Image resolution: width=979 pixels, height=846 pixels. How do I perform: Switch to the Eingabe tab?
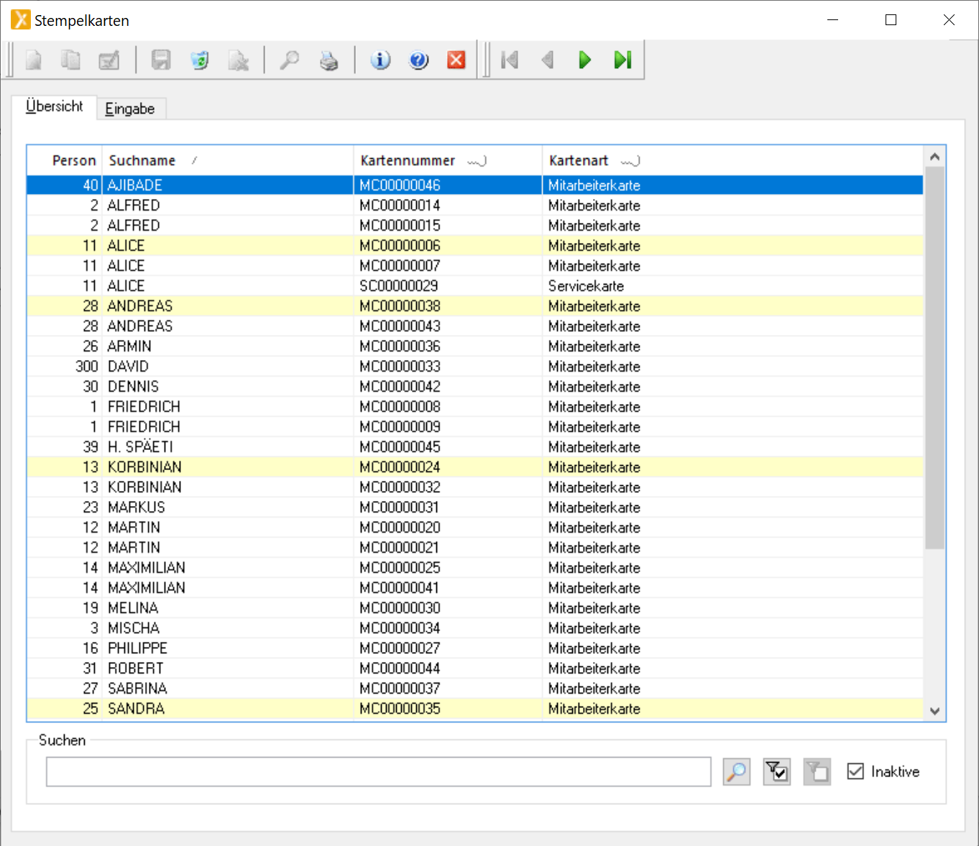coord(130,109)
